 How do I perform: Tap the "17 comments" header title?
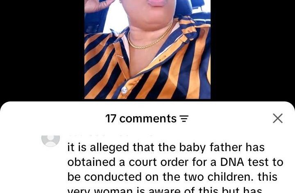click(x=141, y=119)
